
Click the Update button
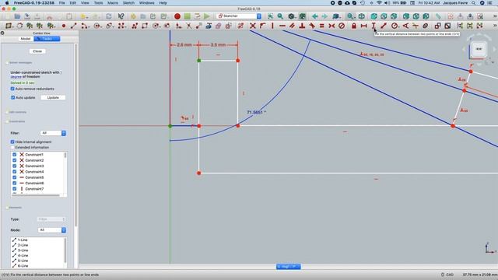point(53,98)
